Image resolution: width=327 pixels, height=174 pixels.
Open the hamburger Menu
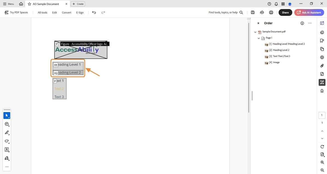click(x=8, y=4)
